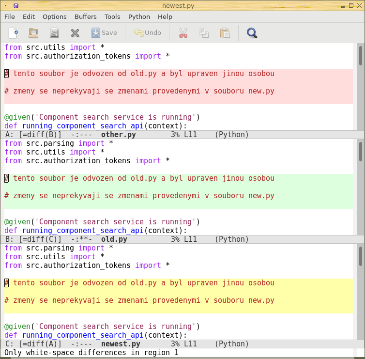The image size is (365, 359).
Task: Paste using the clipboard icon
Action: point(225,33)
